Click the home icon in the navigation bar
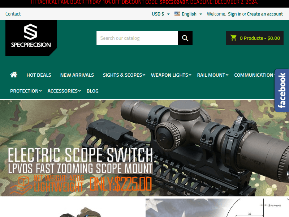The height and width of the screenshot is (217, 289). (x=14, y=75)
